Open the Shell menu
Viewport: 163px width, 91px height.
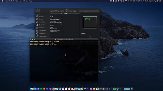[x=12, y=1]
